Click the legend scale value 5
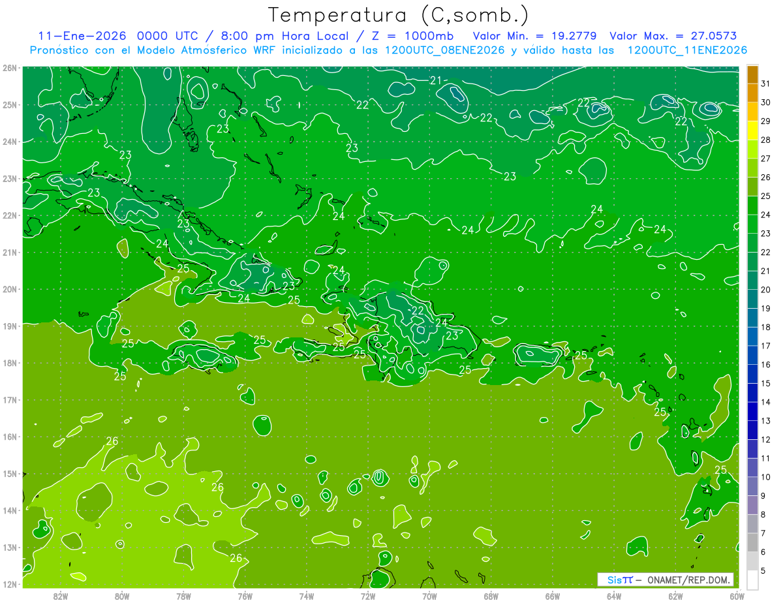Screen dimensions: 783x605 tap(763, 570)
